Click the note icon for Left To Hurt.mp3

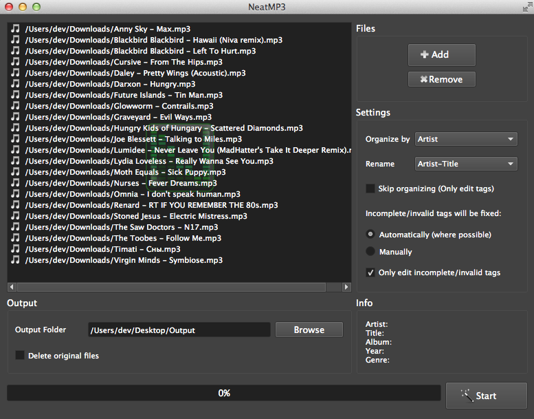point(15,50)
